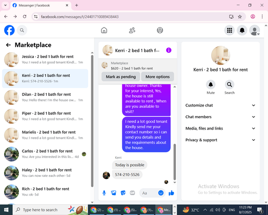The image size is (268, 215).
Task: Open the Marielis - 2 bed 1 bath conversation
Action: pyautogui.click(x=45, y=135)
